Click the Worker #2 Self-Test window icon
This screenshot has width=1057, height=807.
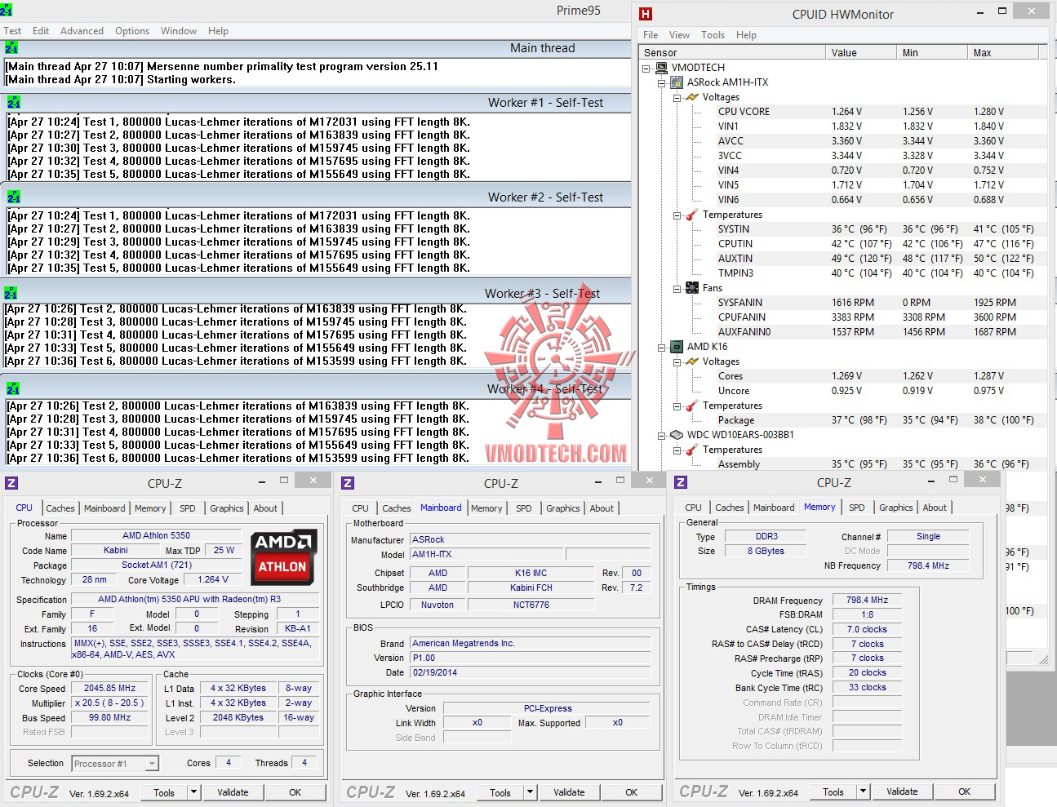pyautogui.click(x=13, y=197)
